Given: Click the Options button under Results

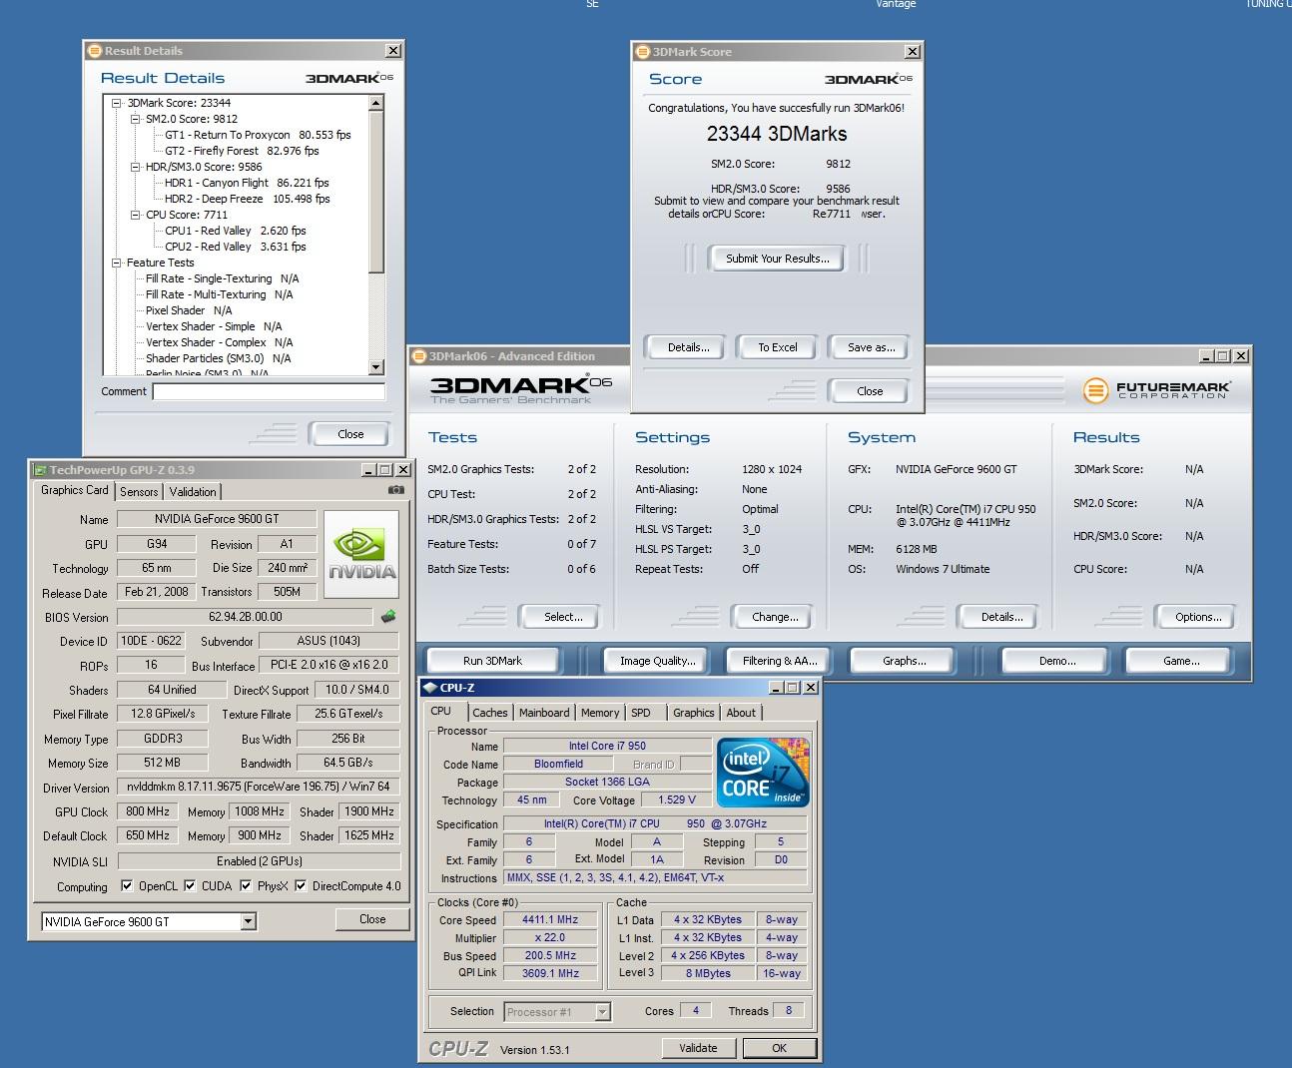Looking at the screenshot, I should click(1198, 617).
